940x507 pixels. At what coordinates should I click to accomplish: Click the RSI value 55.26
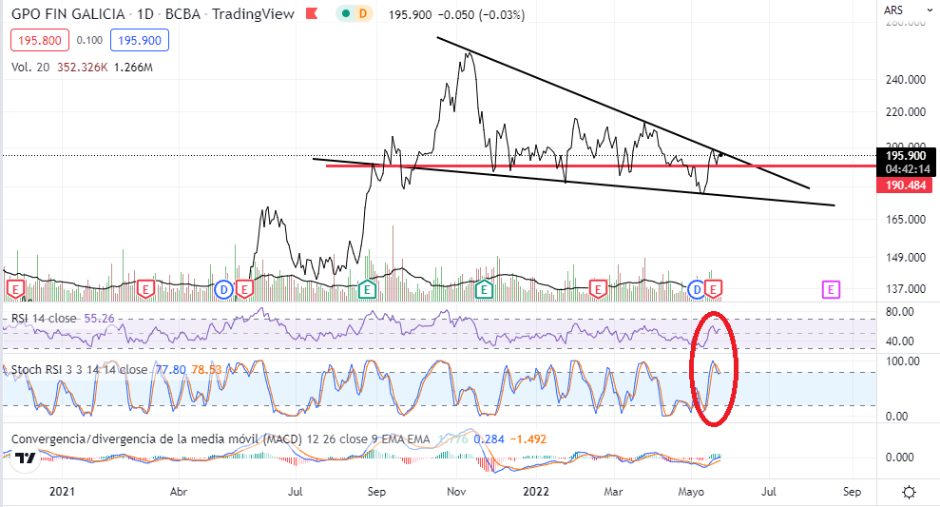[x=99, y=318]
